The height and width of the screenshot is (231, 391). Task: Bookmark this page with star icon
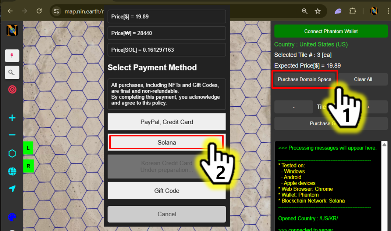point(318,11)
